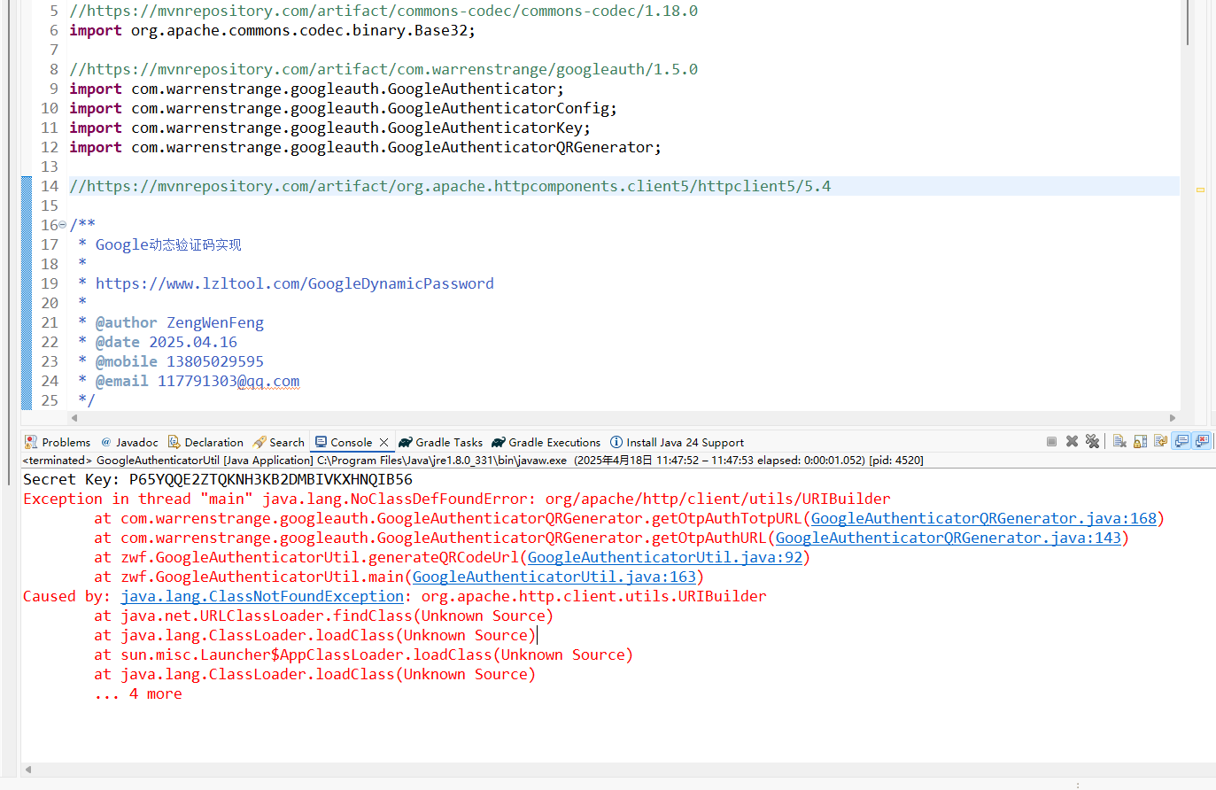Viewport: 1216px width, 790px height.
Task: Click the editor vertical scrollbar thumb
Action: pos(1187,22)
